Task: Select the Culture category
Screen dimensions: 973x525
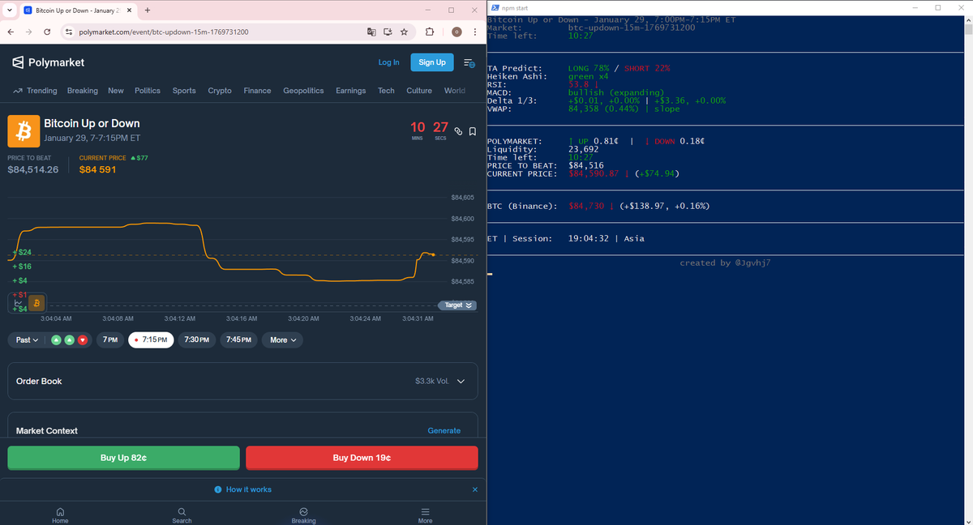Action: click(419, 91)
